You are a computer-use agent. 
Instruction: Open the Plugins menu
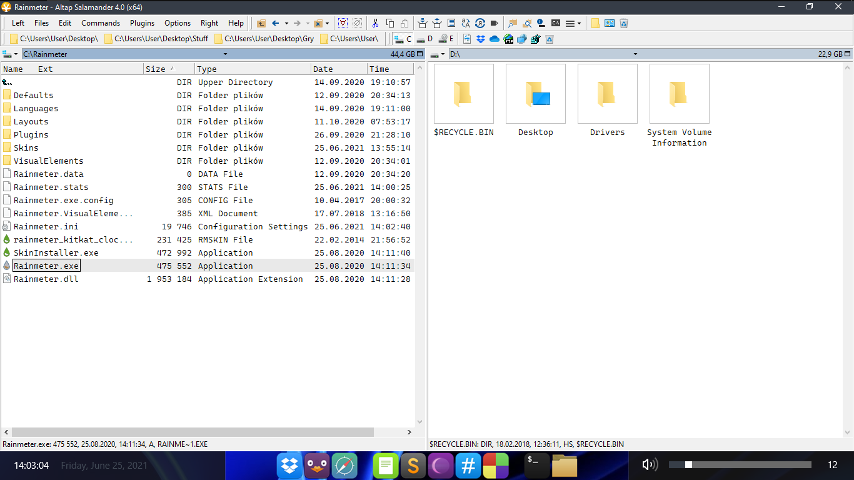coord(143,23)
